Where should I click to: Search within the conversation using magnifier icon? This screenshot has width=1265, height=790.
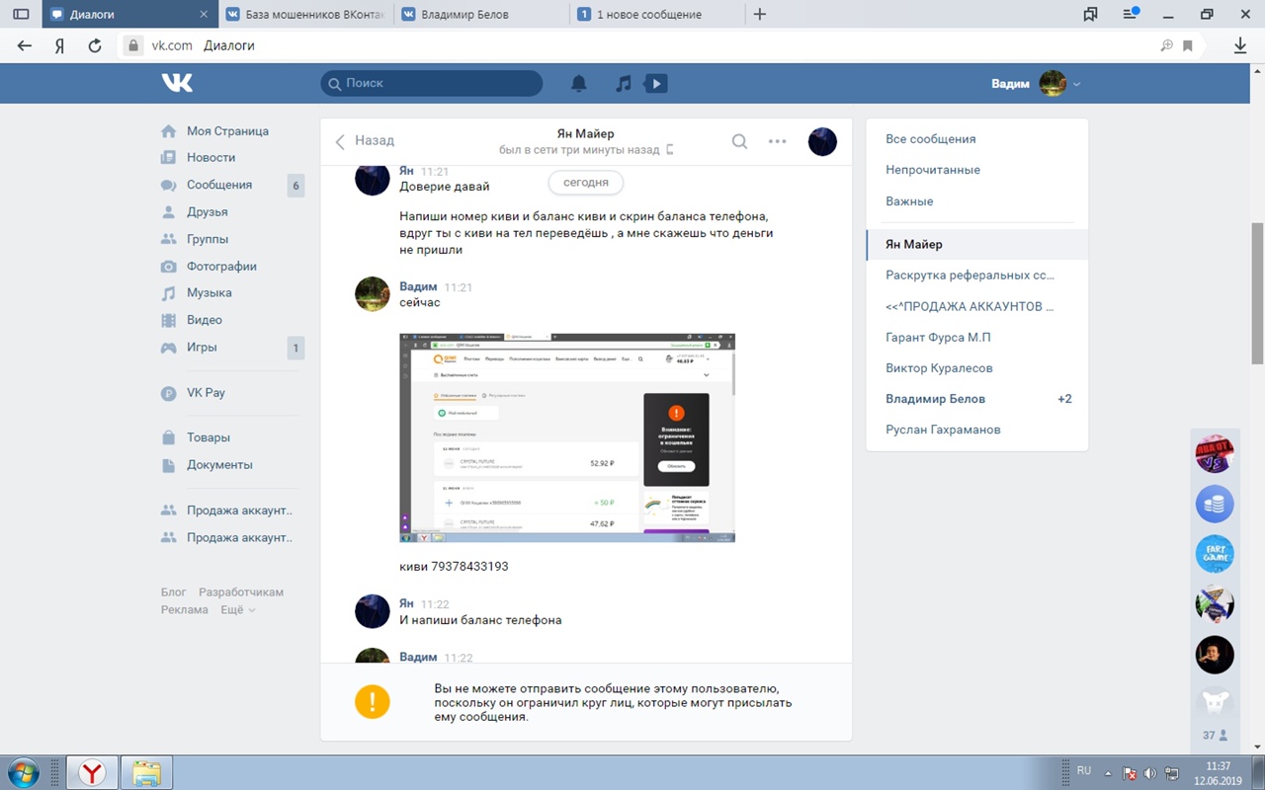739,141
